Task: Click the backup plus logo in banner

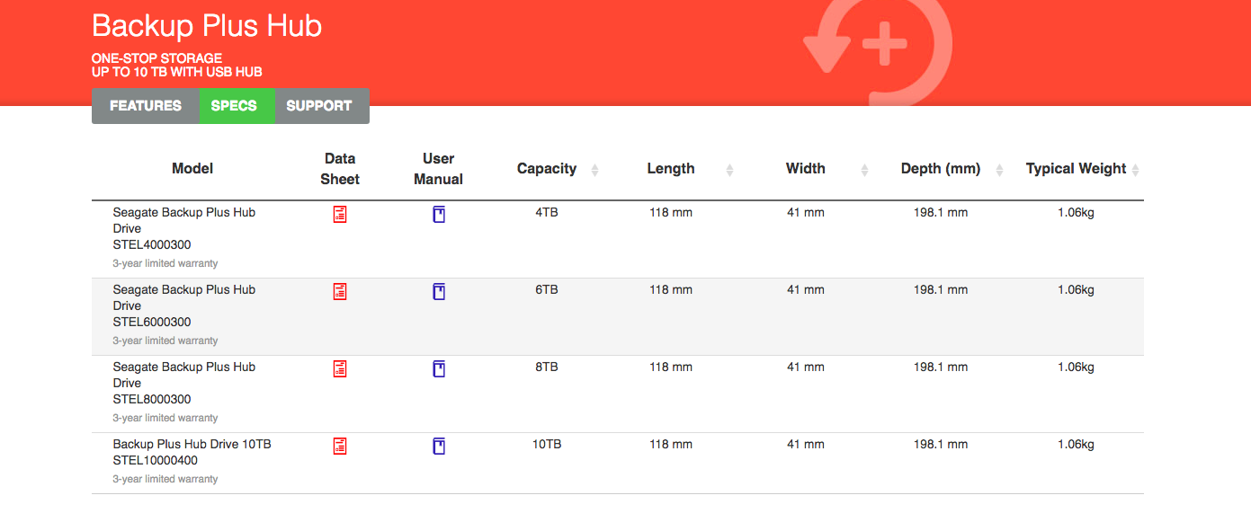Action: 878,47
